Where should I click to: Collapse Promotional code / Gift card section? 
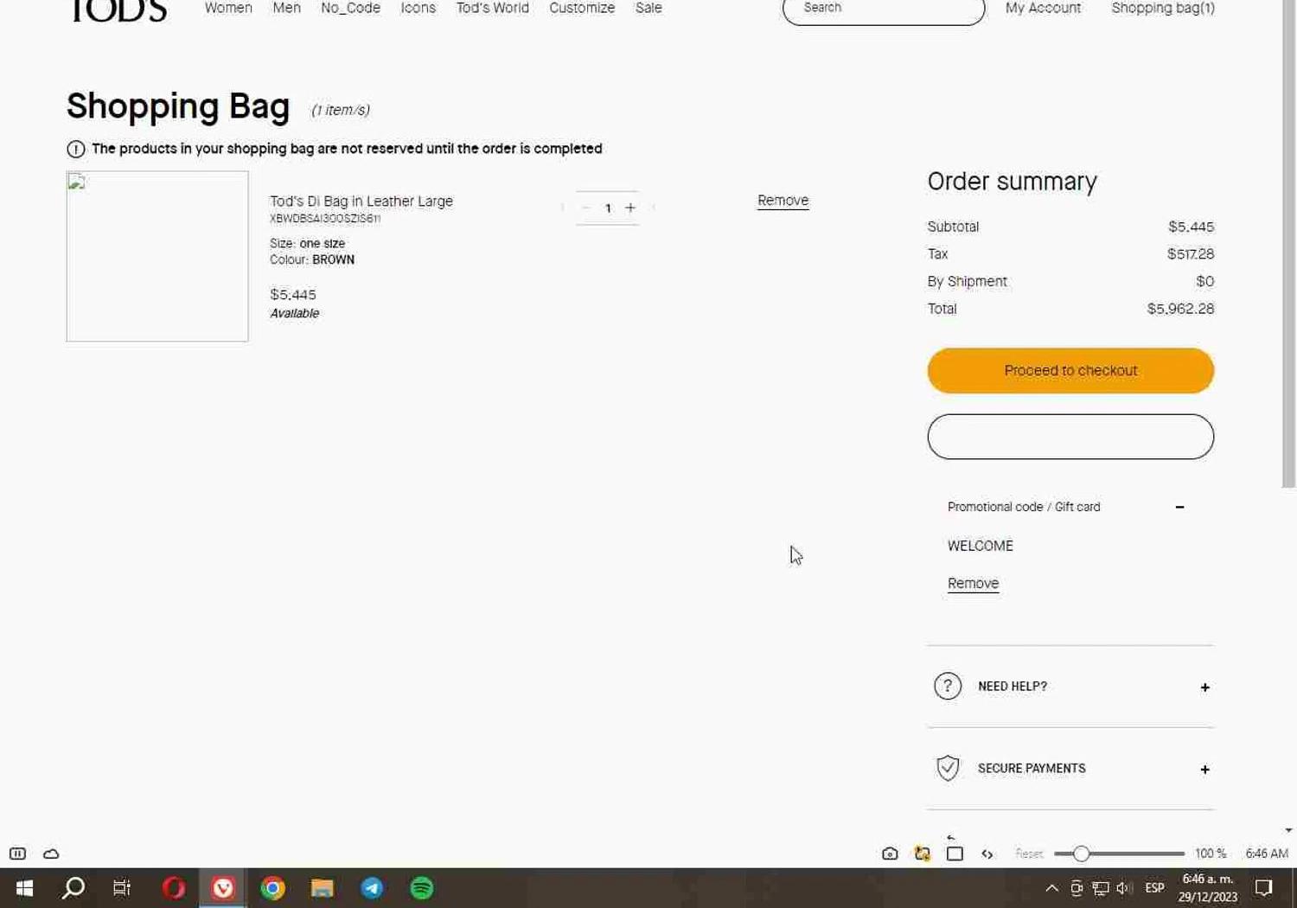click(x=1179, y=507)
